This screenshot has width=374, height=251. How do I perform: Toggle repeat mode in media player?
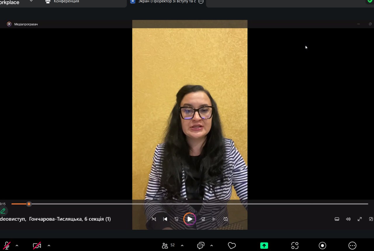[x=226, y=219]
